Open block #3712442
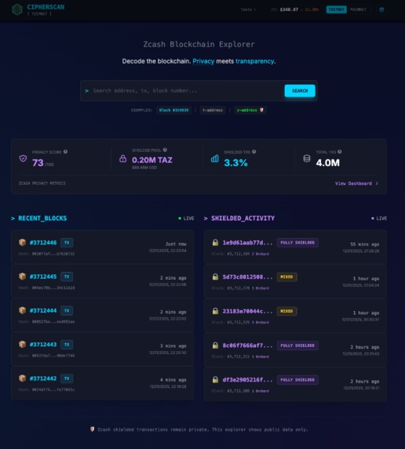 43,378
